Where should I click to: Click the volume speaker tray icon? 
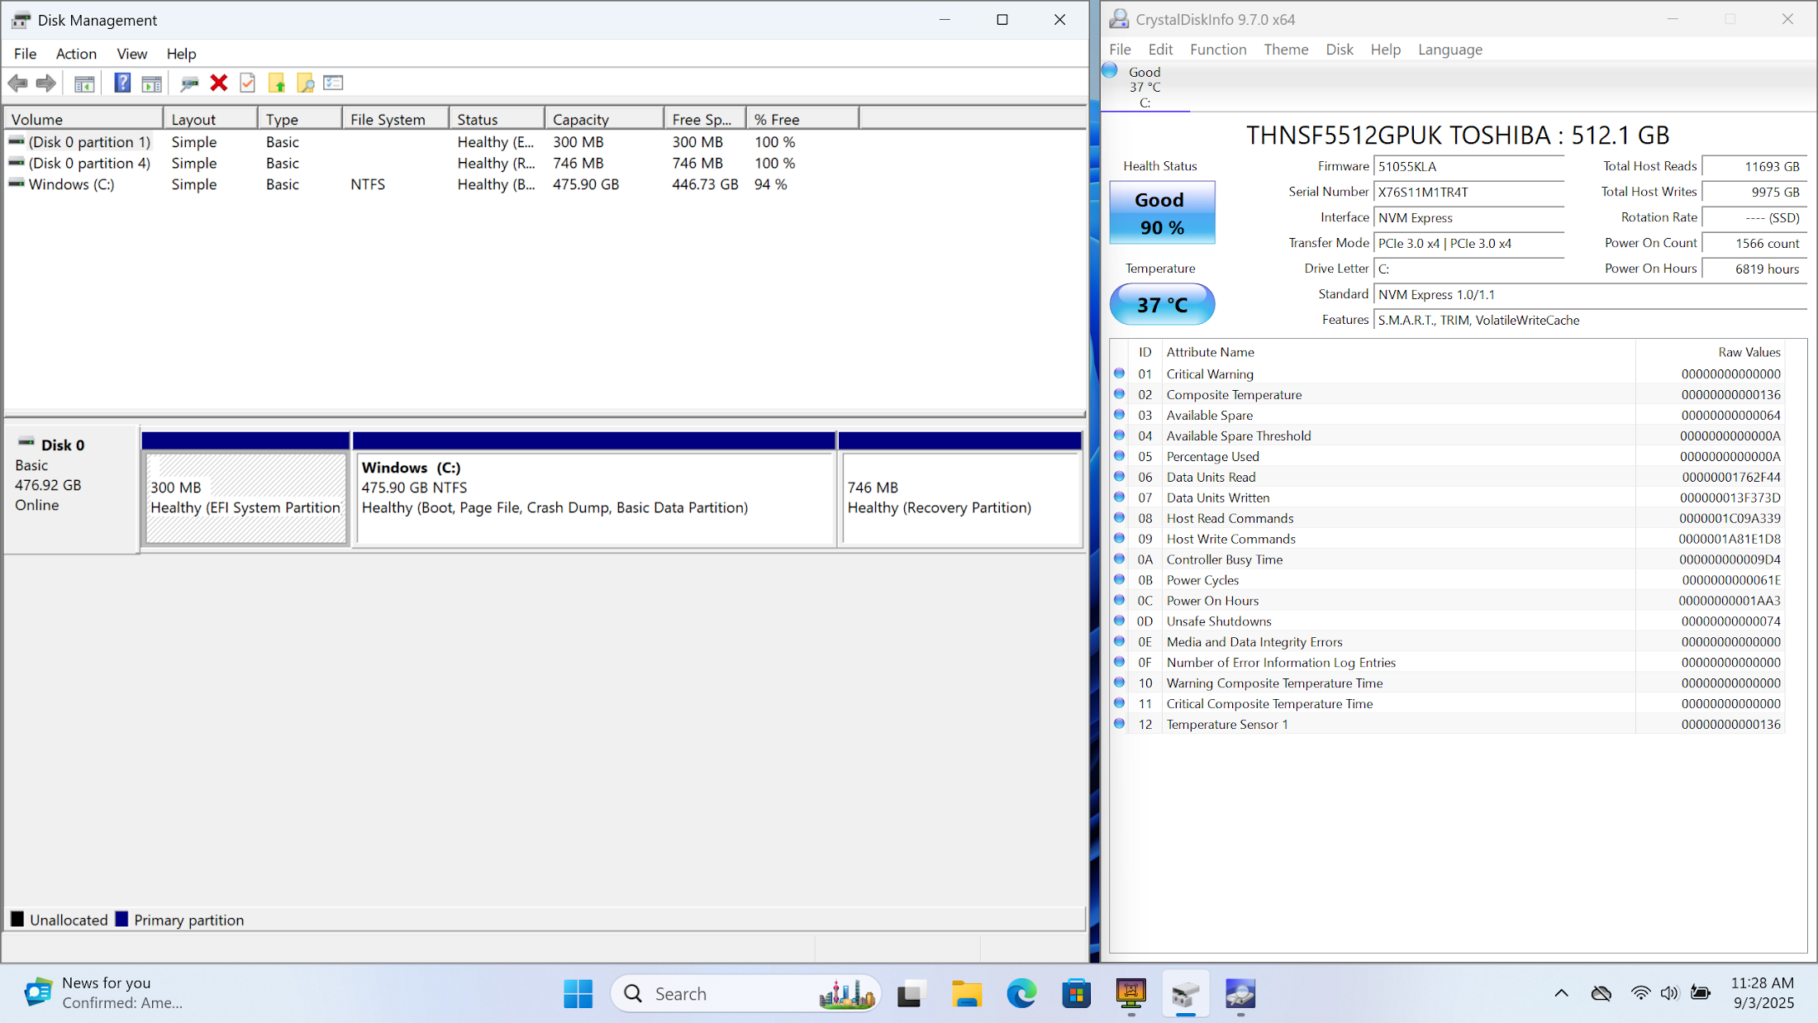[x=1670, y=993]
